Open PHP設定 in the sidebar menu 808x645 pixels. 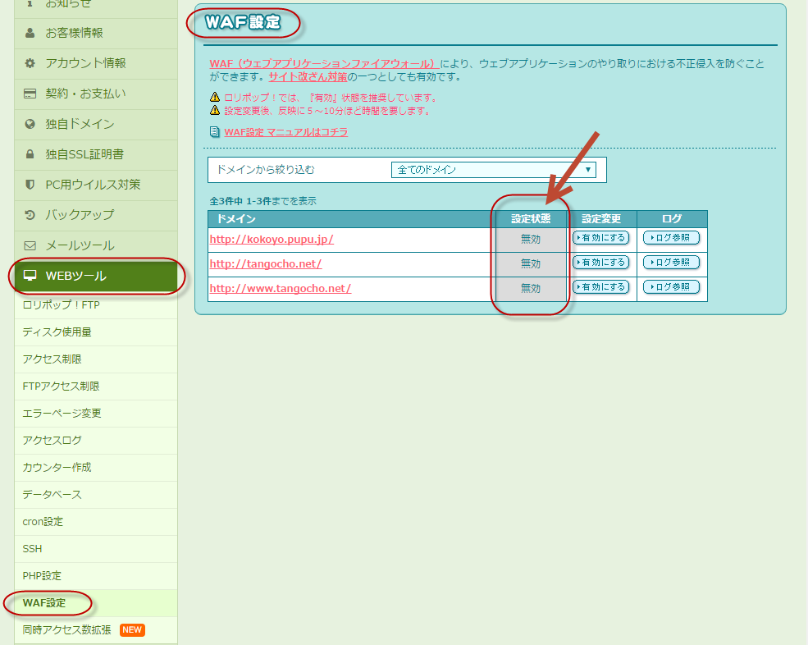[x=42, y=576]
